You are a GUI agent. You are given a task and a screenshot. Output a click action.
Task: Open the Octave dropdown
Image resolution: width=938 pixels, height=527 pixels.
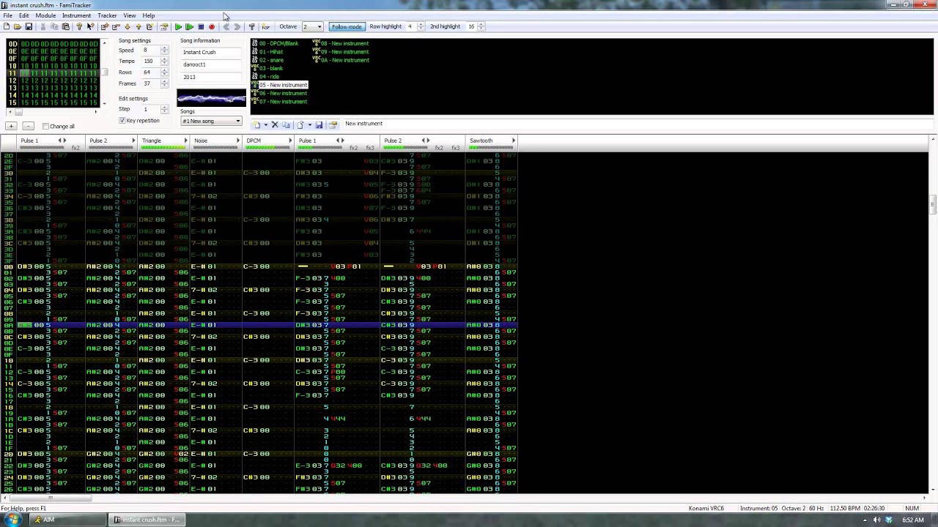point(312,26)
